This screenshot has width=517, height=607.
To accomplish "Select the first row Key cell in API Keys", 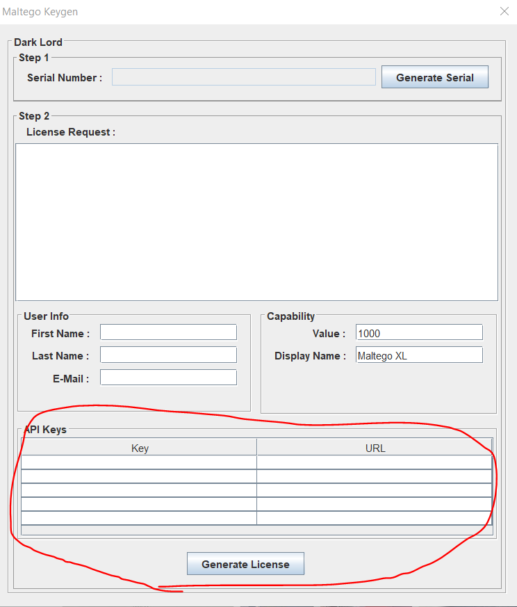I will coord(139,462).
